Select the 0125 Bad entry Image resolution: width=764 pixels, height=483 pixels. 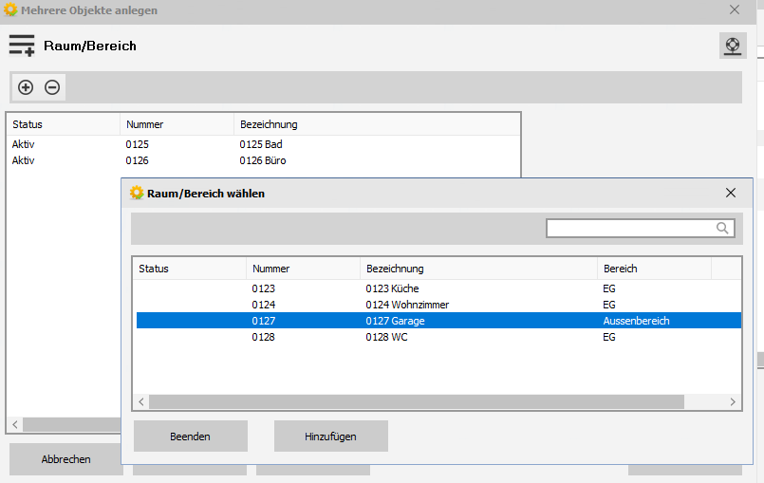coord(263,144)
